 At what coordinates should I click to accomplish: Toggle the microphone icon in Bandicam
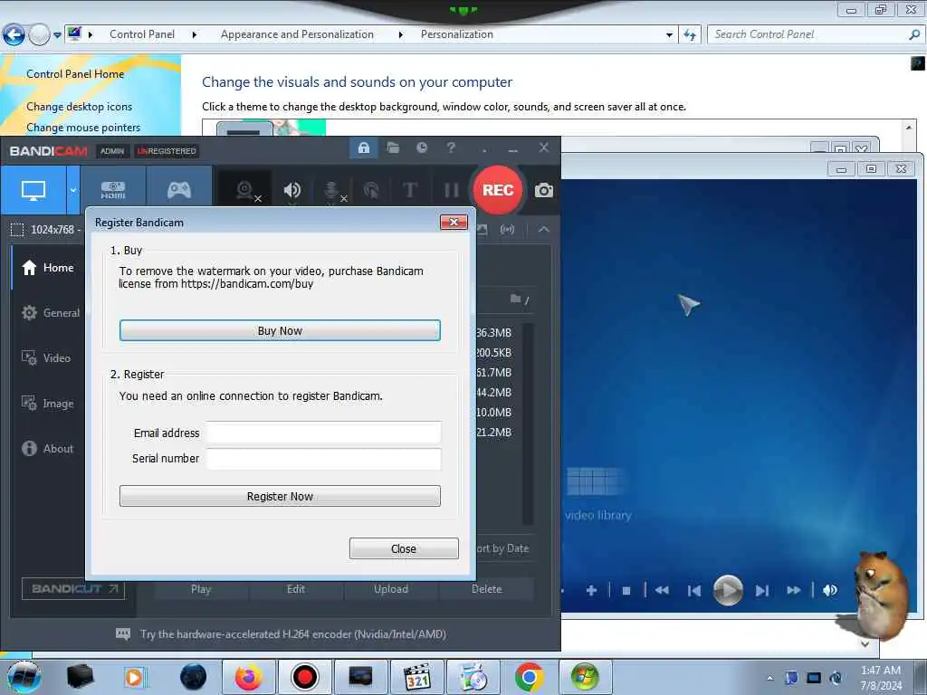tap(332, 190)
